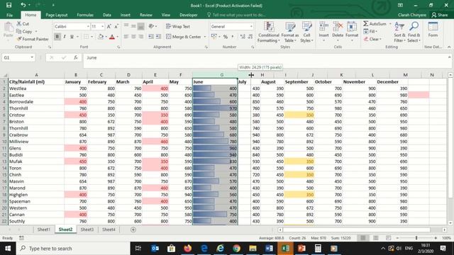Open Format as Table gallery
This screenshot has height=255, width=454.
[x=290, y=32]
